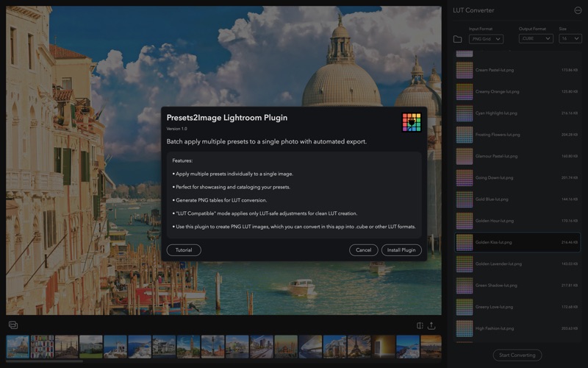Select Greeny Love LUT grid thumbnail
Screen dimensions: 588x368
point(465,307)
